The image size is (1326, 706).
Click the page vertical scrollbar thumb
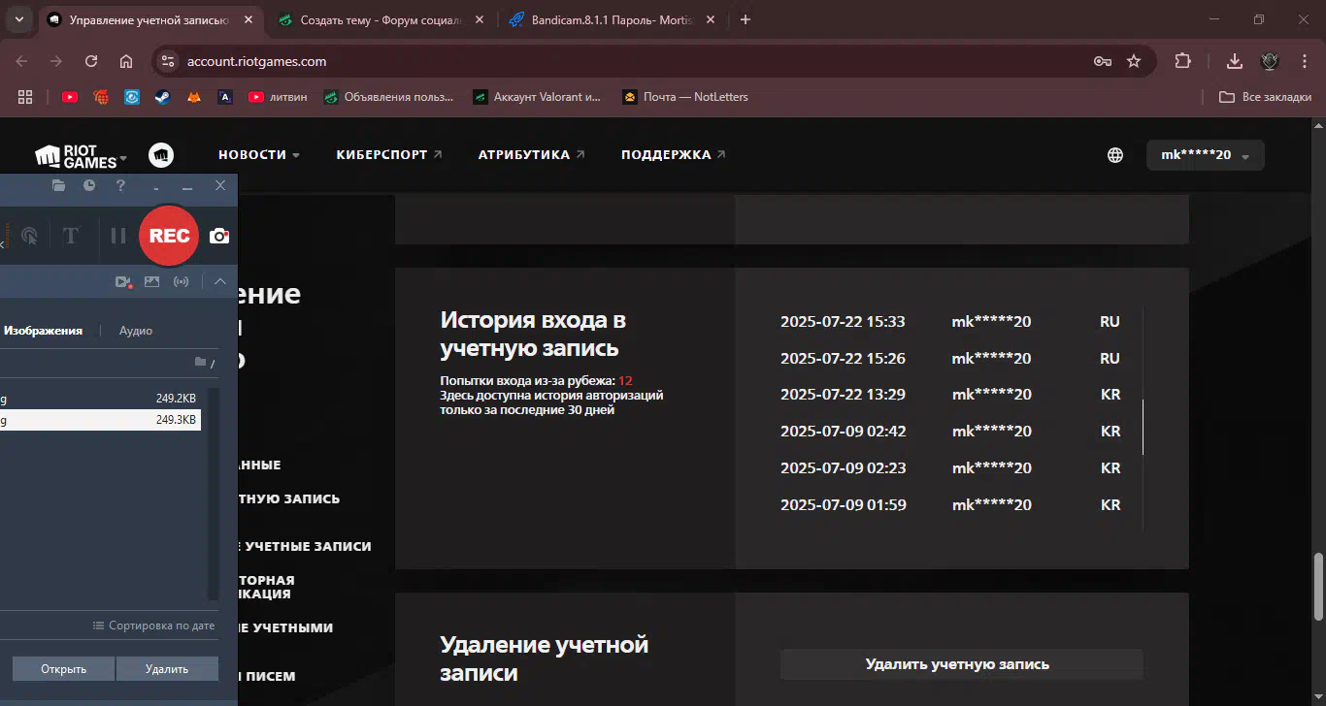(x=1317, y=587)
